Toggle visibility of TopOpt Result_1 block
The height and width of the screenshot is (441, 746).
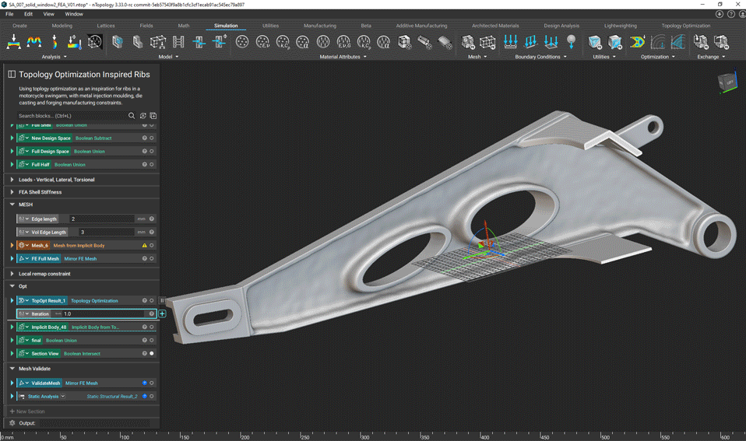point(152,300)
